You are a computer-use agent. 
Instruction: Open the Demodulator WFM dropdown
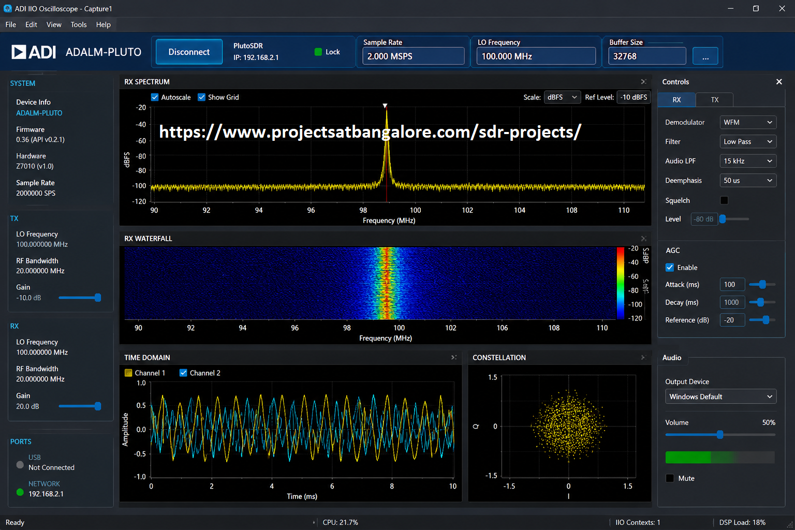748,122
